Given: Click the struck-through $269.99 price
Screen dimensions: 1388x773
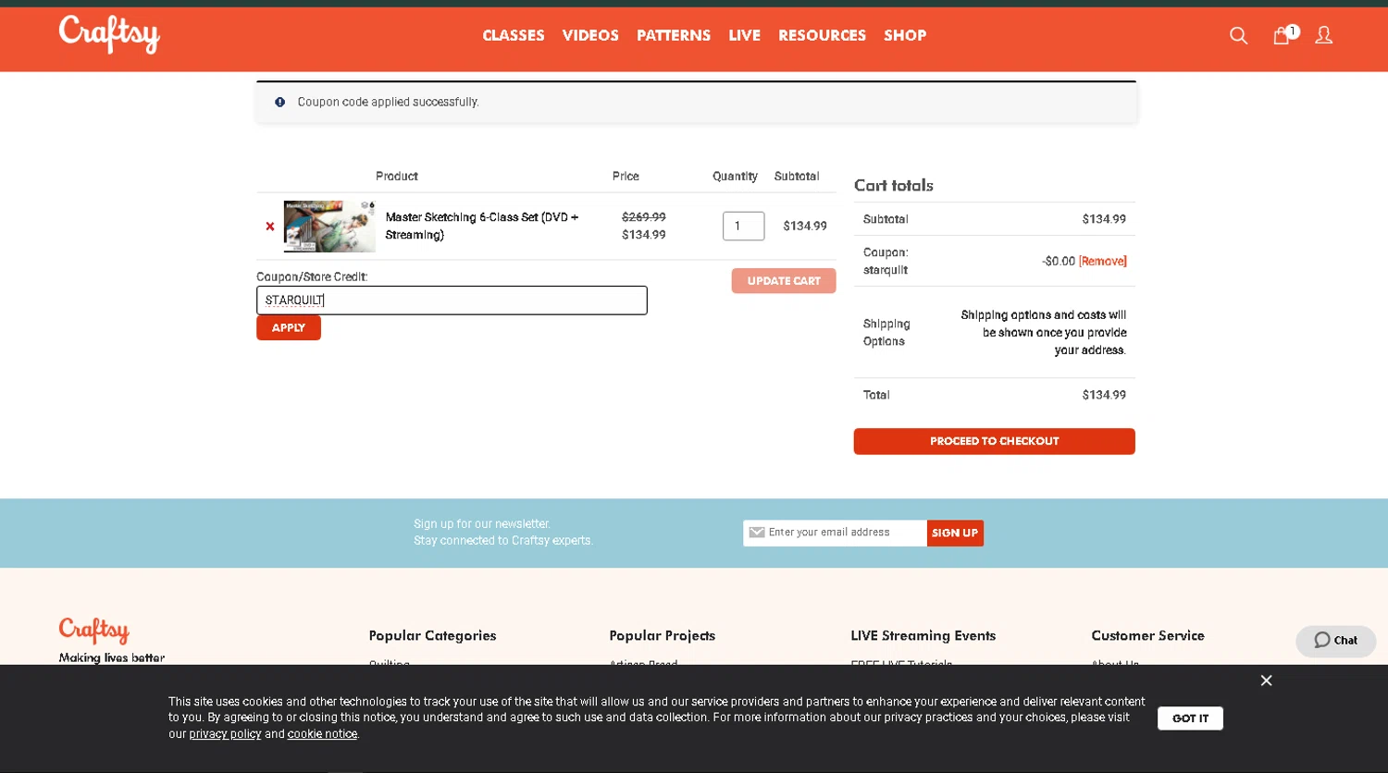Looking at the screenshot, I should (x=643, y=217).
